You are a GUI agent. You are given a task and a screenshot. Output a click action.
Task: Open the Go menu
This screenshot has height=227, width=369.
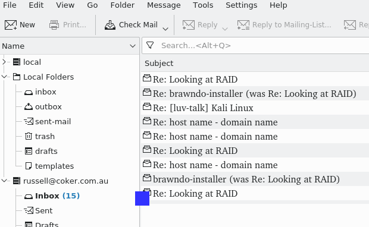[92, 5]
